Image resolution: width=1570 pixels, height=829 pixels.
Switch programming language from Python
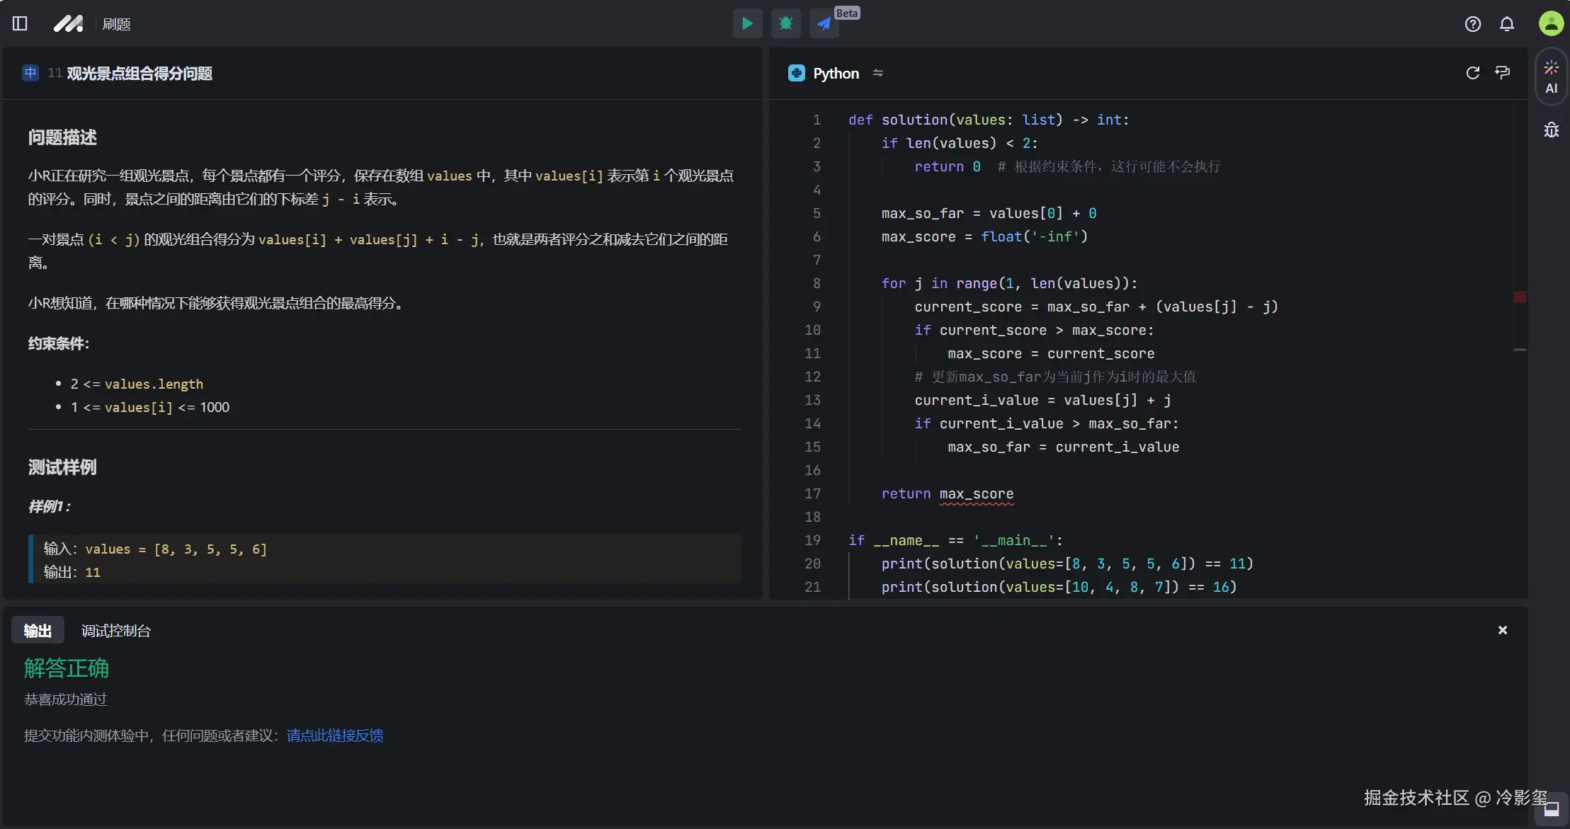coord(835,74)
